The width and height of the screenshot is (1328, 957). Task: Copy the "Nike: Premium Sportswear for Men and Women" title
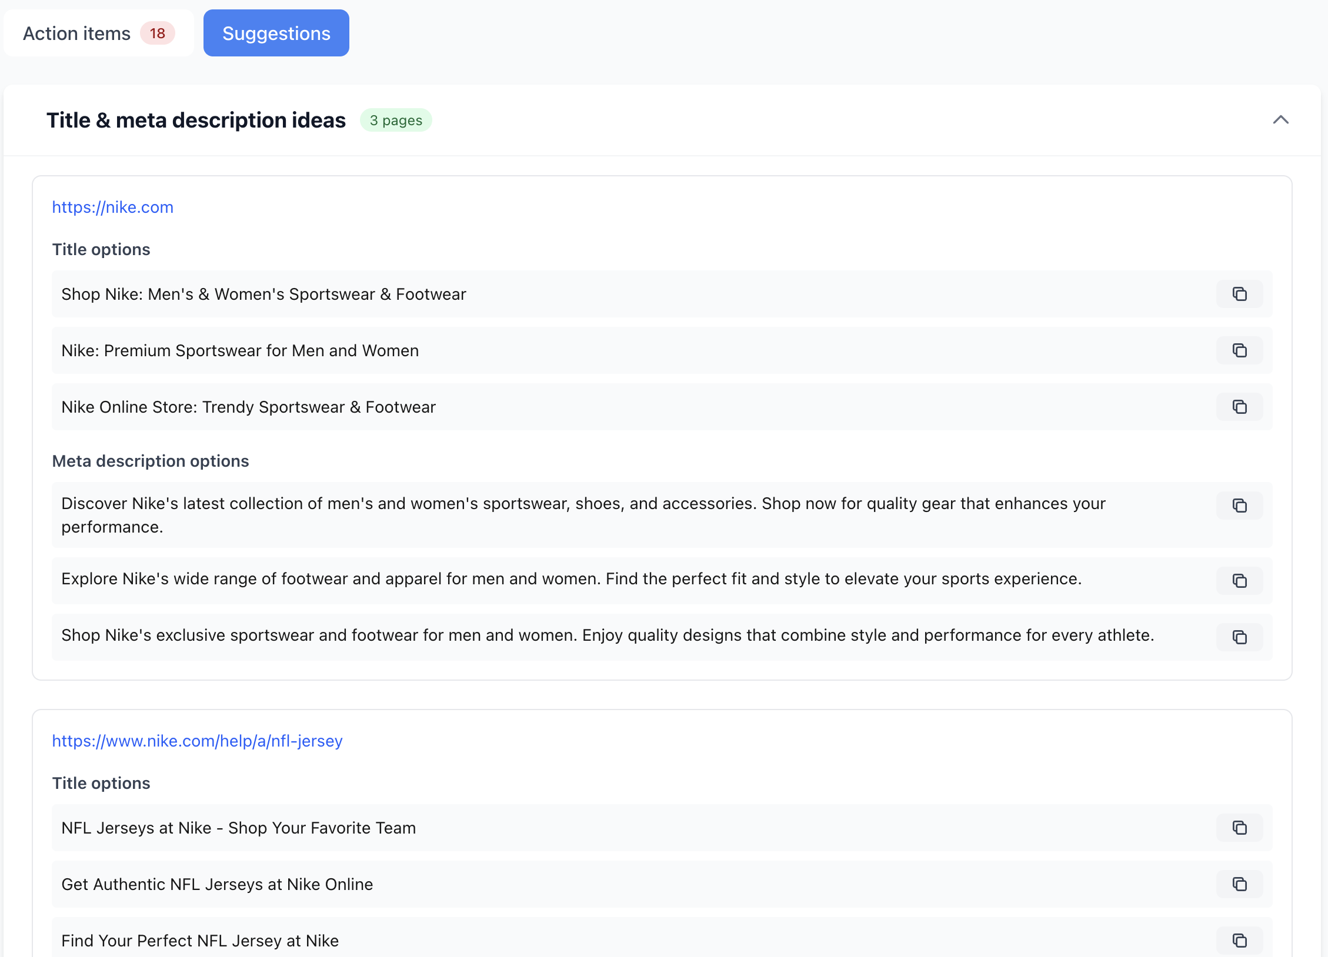pos(1239,350)
